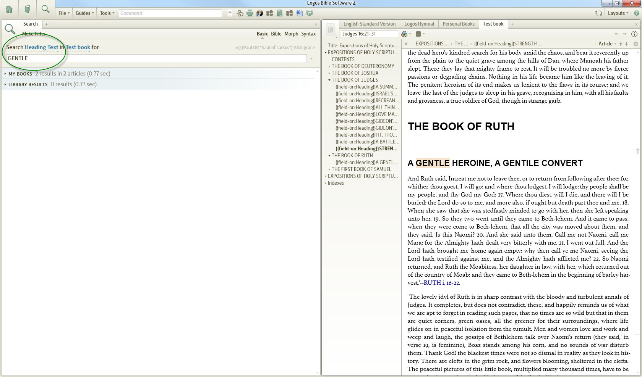Viewport: 642px width, 377px height.
Task: Click the first dark puzzle shortcut icon
Action: coord(270,13)
